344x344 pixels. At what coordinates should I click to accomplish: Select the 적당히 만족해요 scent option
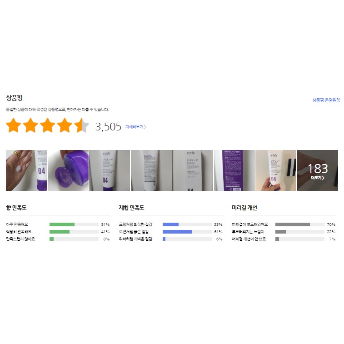19,232
